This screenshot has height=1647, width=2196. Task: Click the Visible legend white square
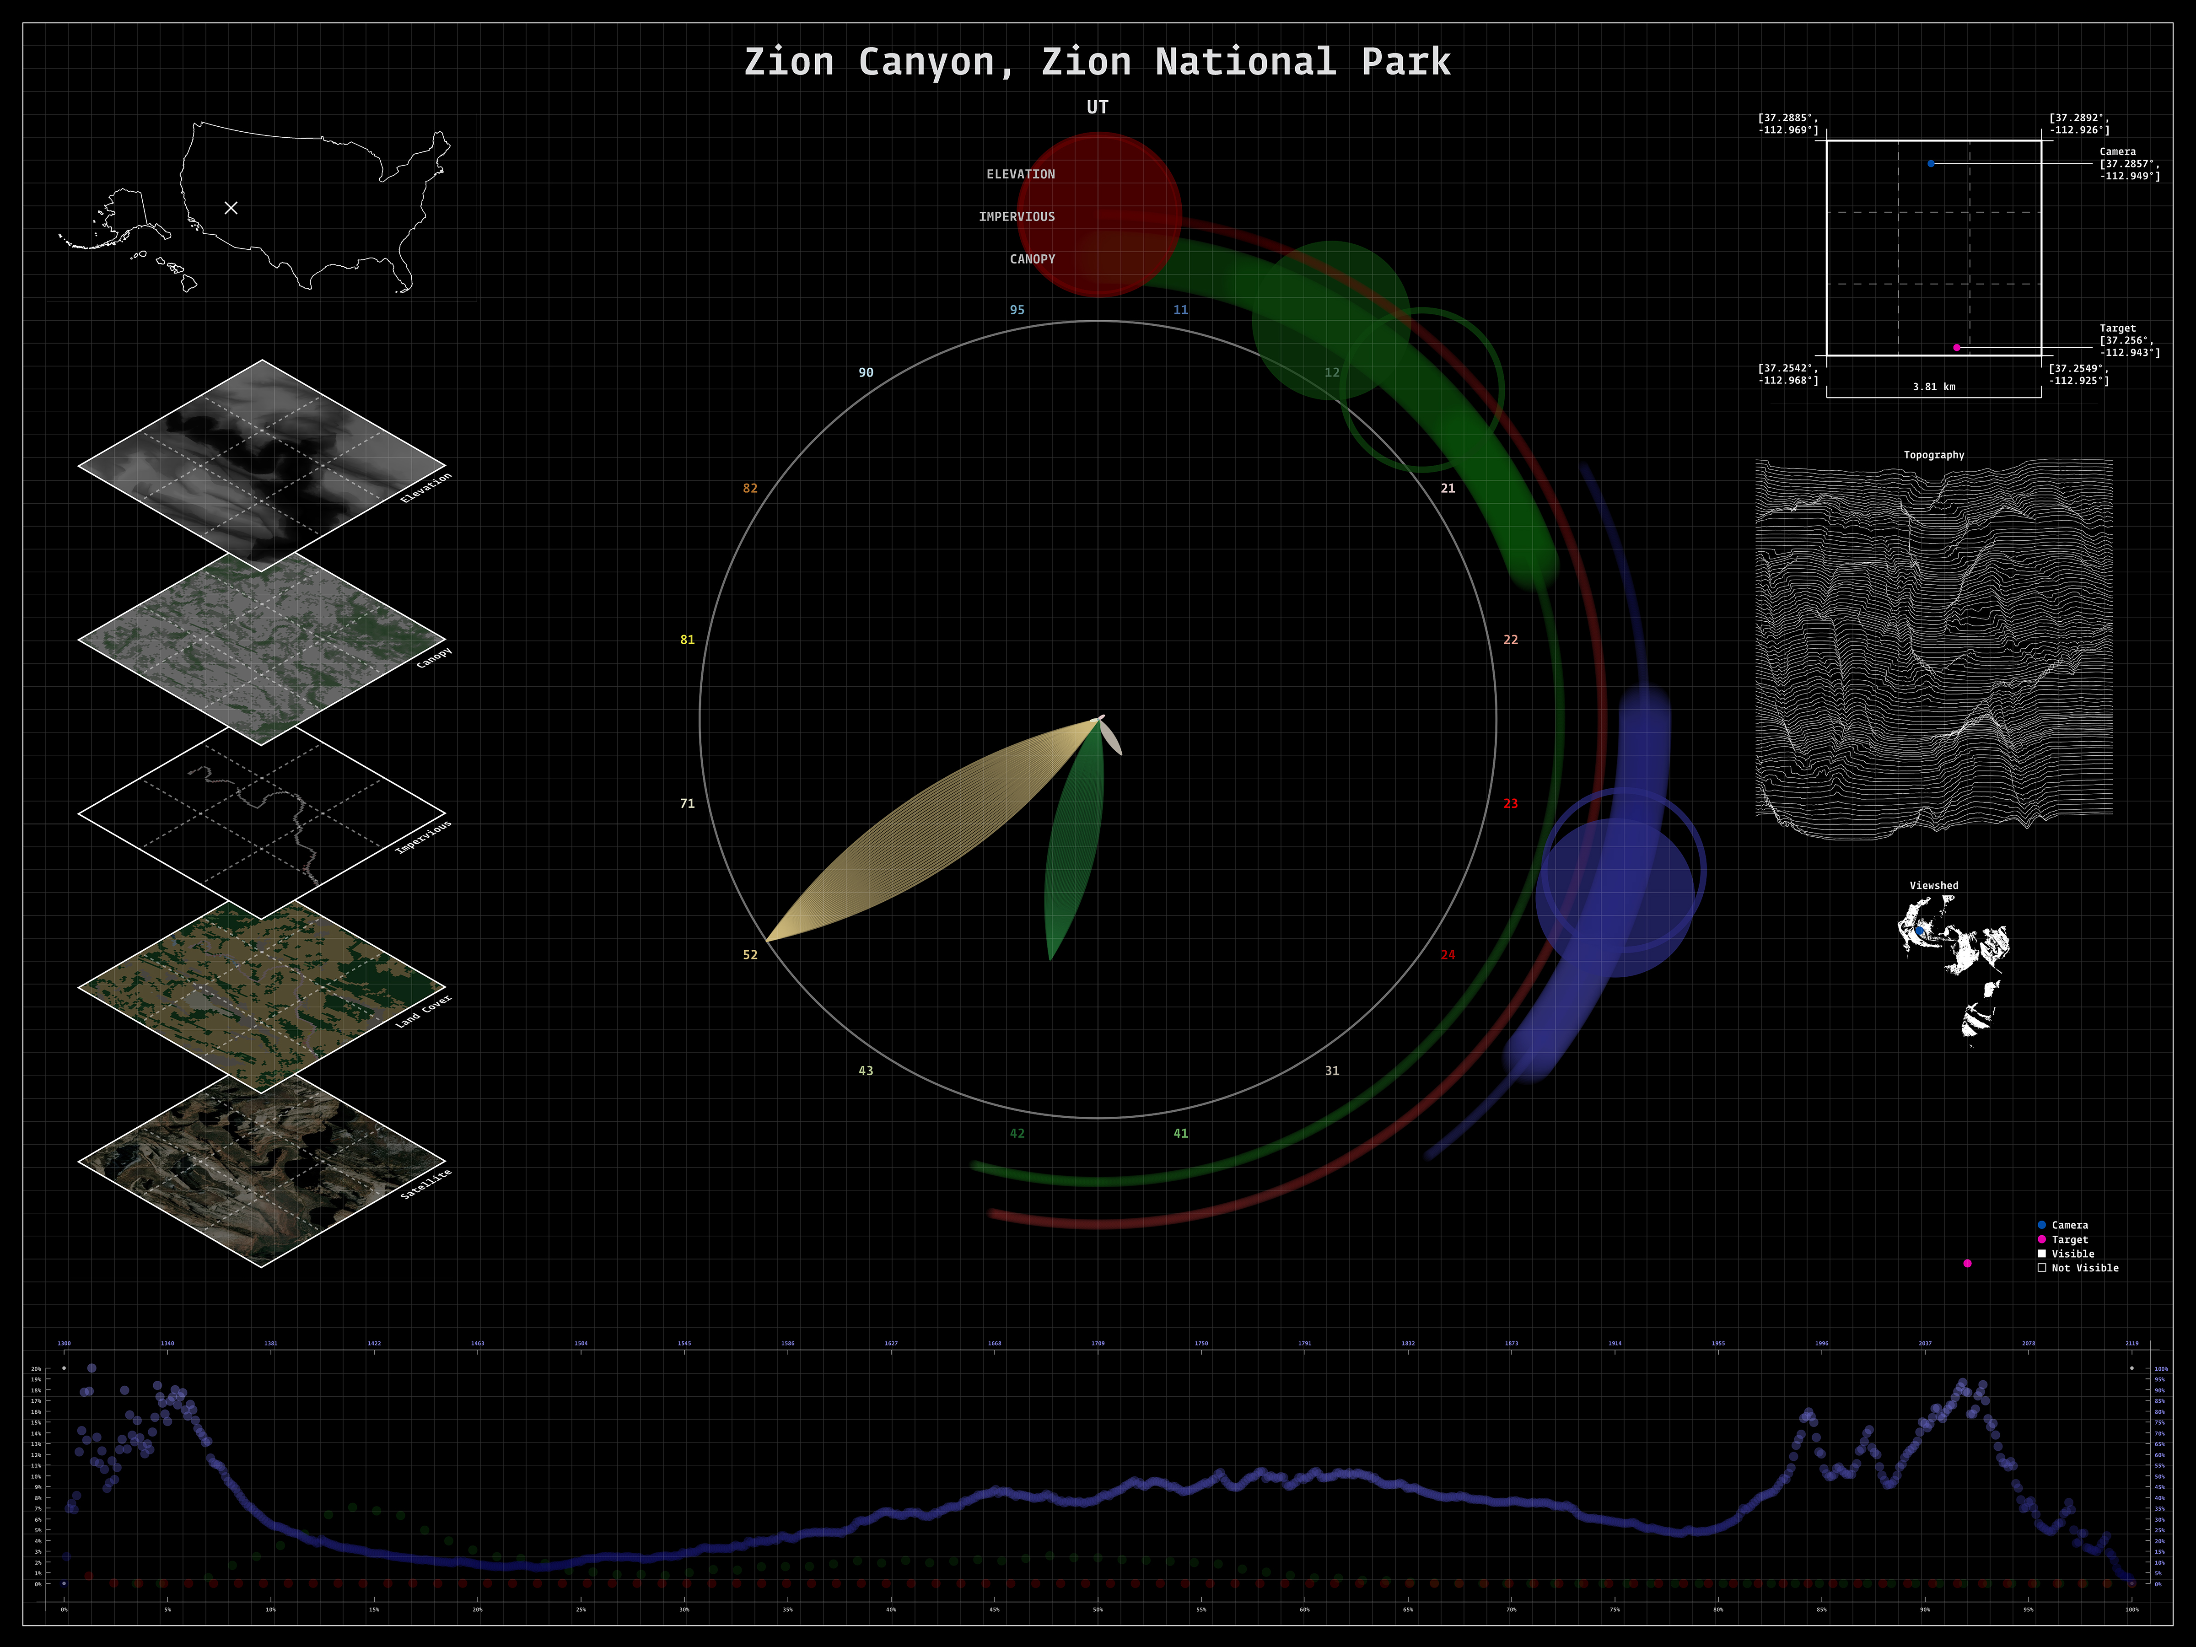pos(2042,1254)
